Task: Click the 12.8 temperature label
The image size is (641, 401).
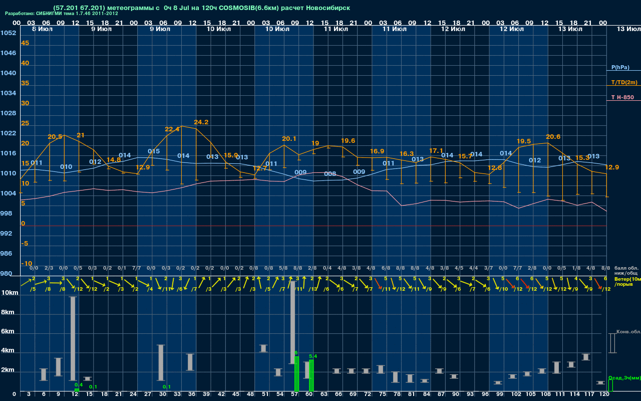Action: point(495,167)
